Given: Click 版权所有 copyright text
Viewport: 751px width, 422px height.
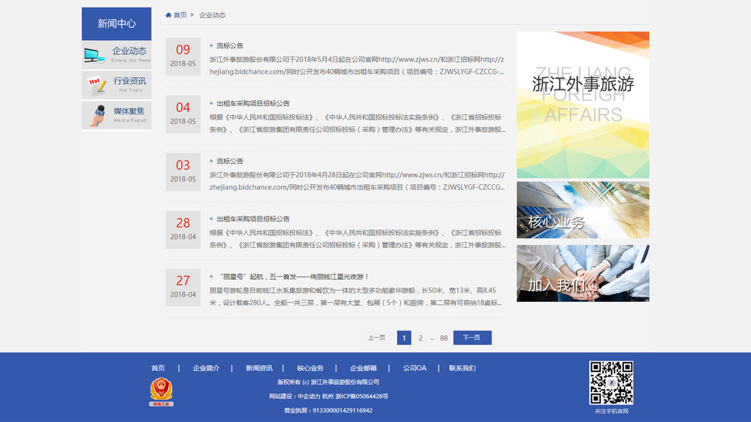Looking at the screenshot, I should 328,382.
